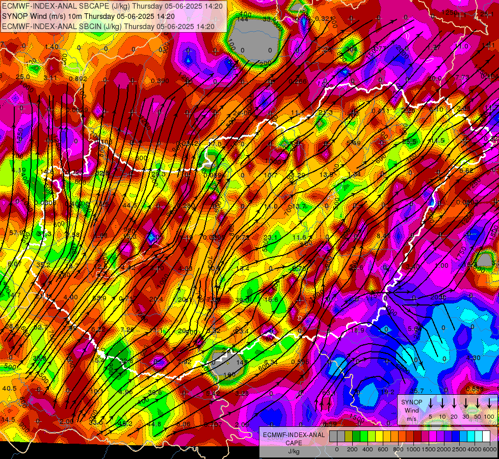This screenshot has height=459, width=499.
Task: Click the 25.5 value on the map
Action: 410,141
